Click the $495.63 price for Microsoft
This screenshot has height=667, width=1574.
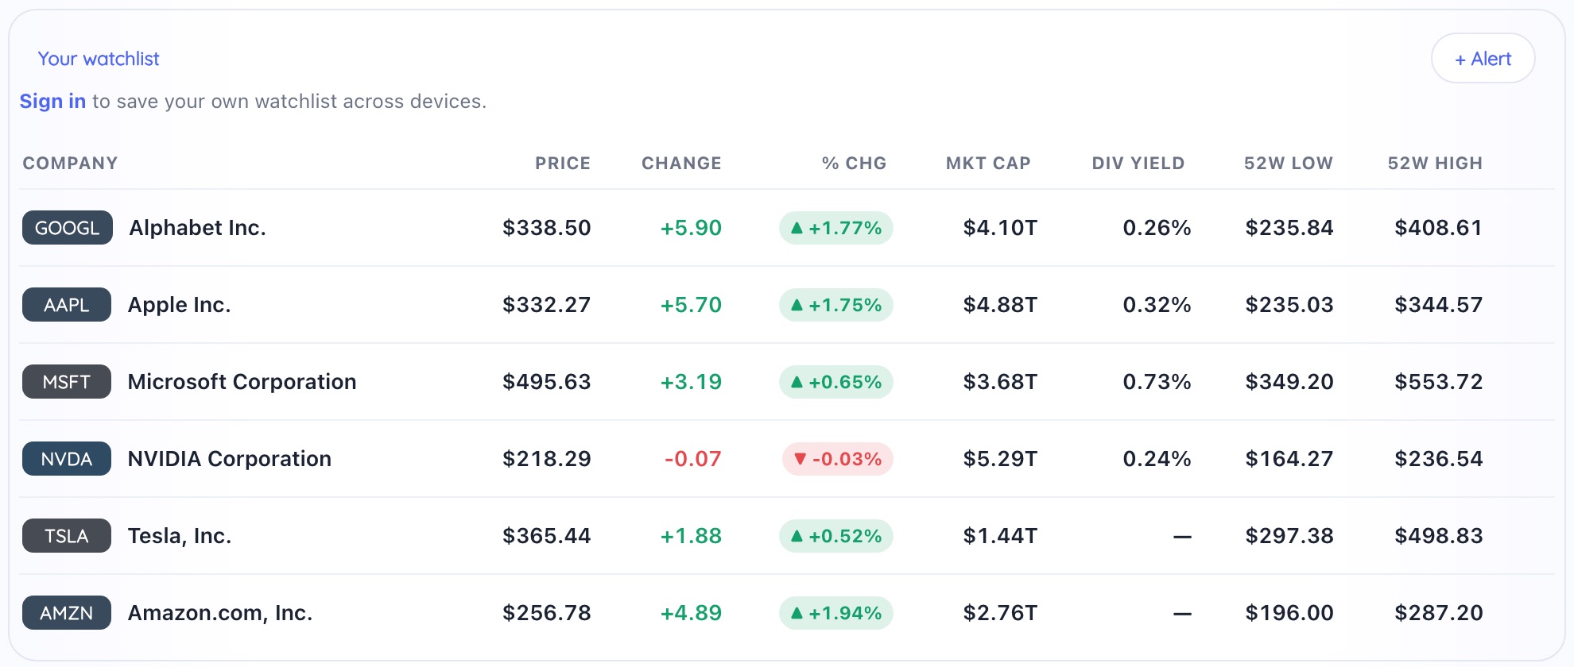(547, 382)
